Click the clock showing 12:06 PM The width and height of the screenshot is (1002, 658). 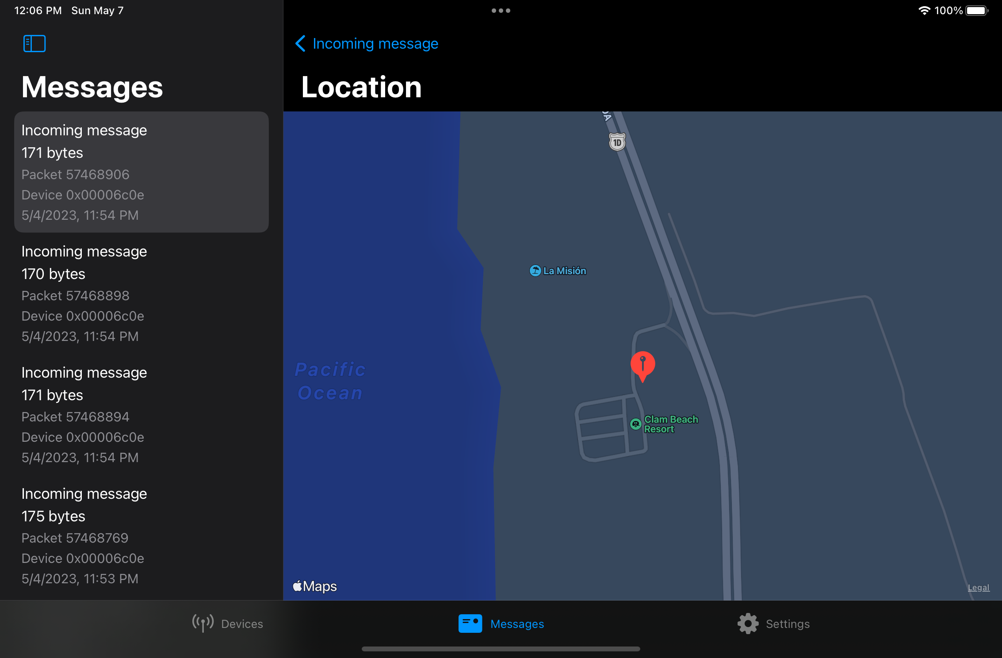pos(37,10)
